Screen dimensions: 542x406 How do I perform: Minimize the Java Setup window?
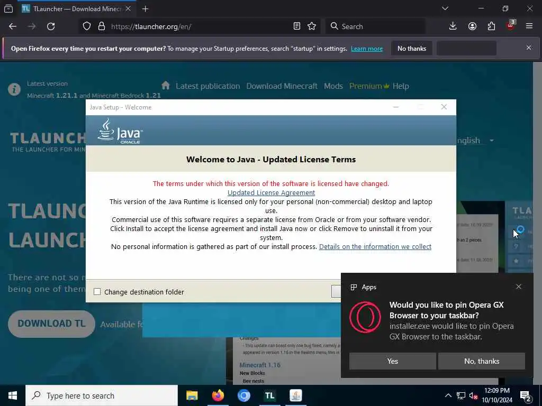coord(396,107)
